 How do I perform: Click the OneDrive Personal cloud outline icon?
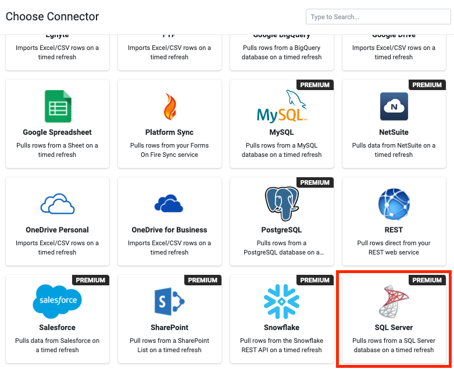pos(58,204)
